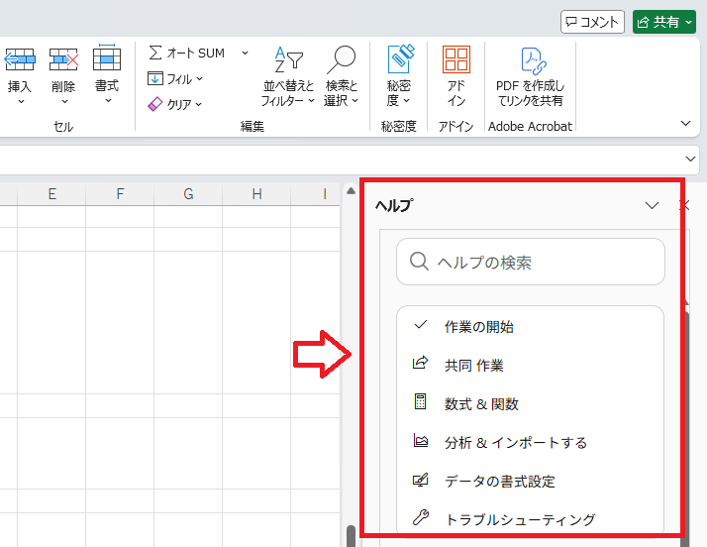Click the Clear (クリア) eraser icon
The width and height of the screenshot is (707, 547).
pos(154,104)
